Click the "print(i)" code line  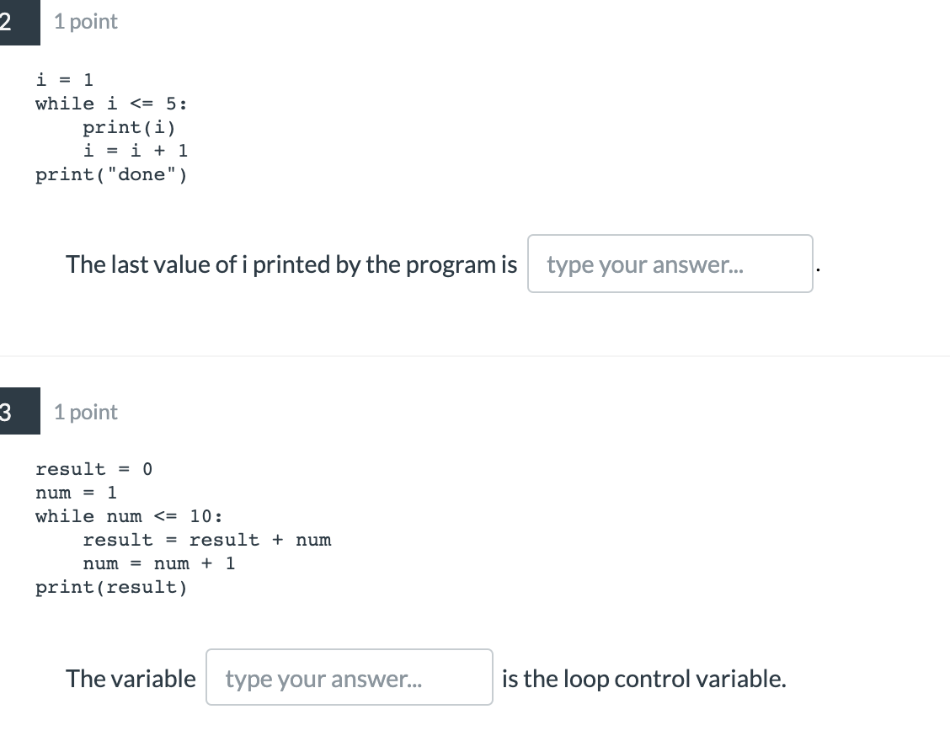pyautogui.click(x=129, y=127)
